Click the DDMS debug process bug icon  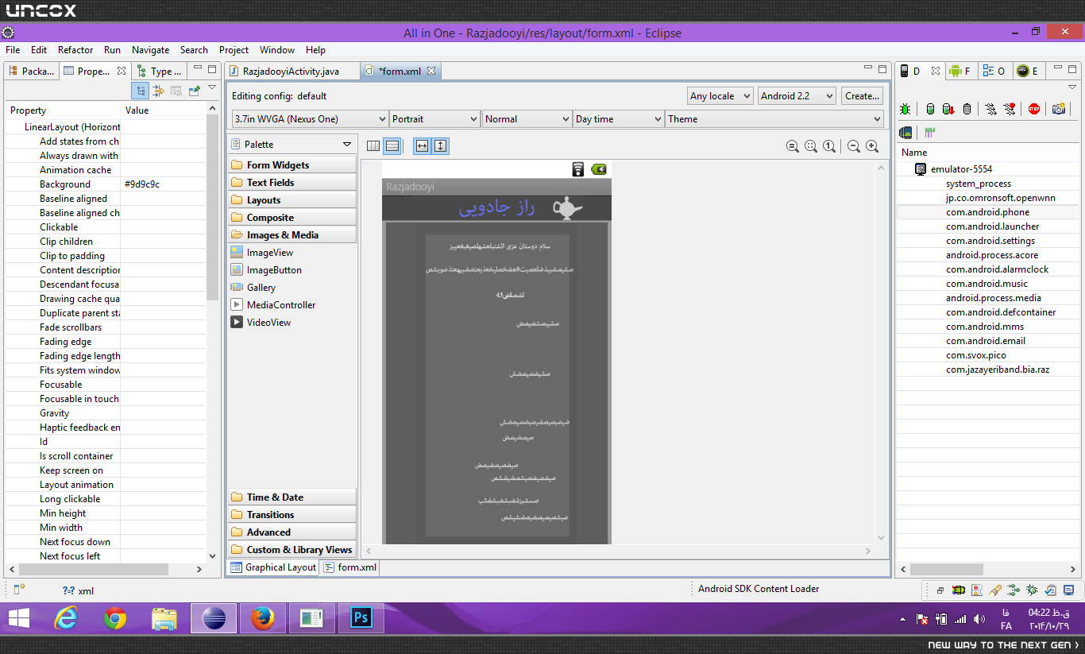coord(905,109)
